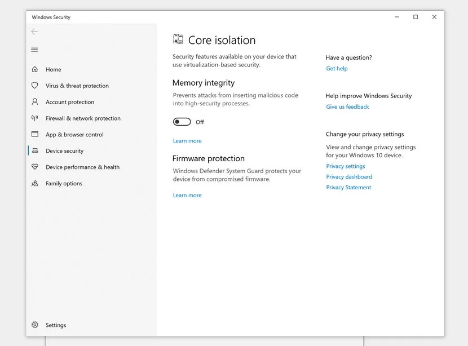Click the Firewall & network antenna icon
Viewport: 468px width, 346px height.
point(35,118)
